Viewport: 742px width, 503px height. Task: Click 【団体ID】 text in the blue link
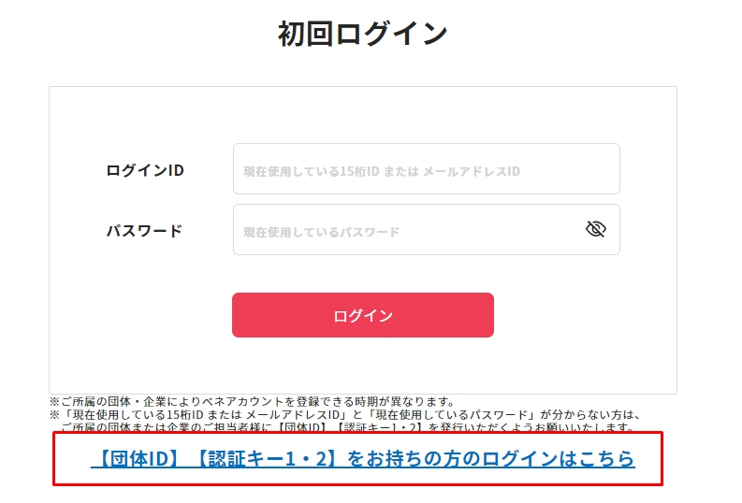pos(138,458)
